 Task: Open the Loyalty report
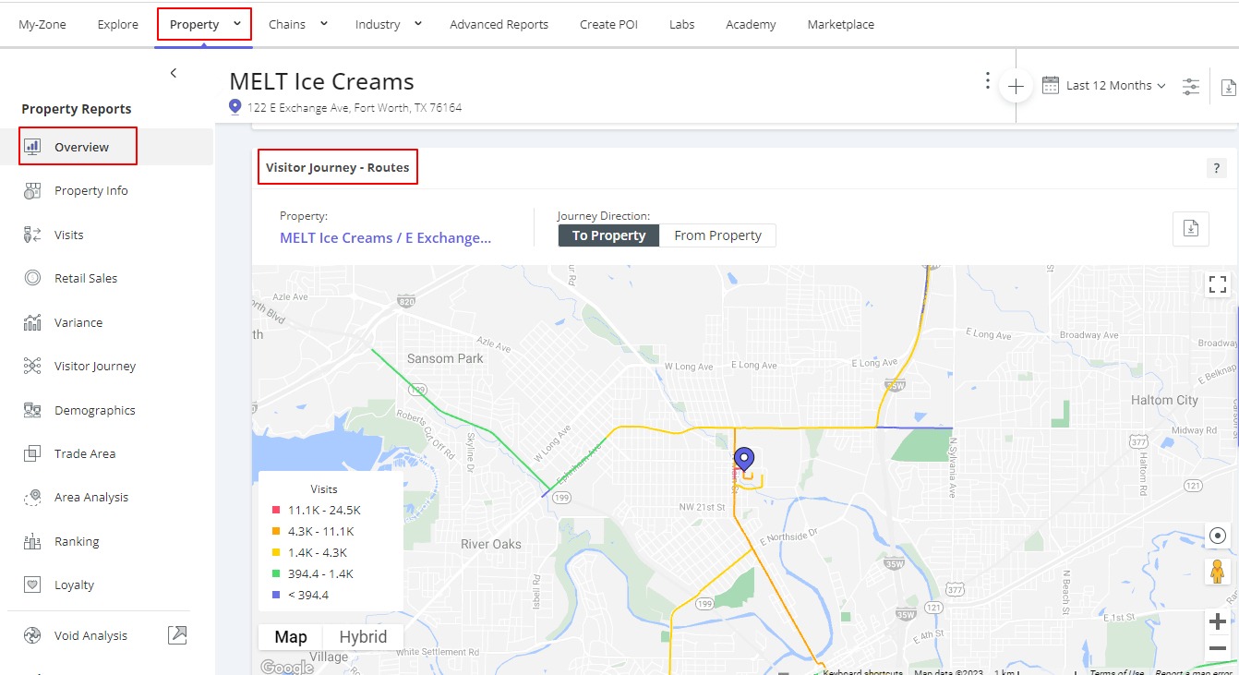75,585
